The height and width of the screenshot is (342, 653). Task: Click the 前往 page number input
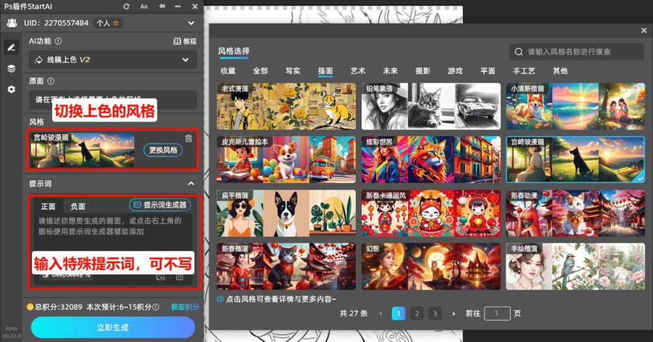point(497,313)
